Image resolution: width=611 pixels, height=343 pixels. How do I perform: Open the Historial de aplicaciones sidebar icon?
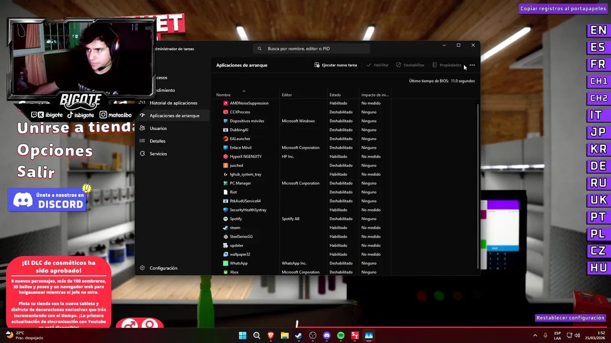point(142,103)
